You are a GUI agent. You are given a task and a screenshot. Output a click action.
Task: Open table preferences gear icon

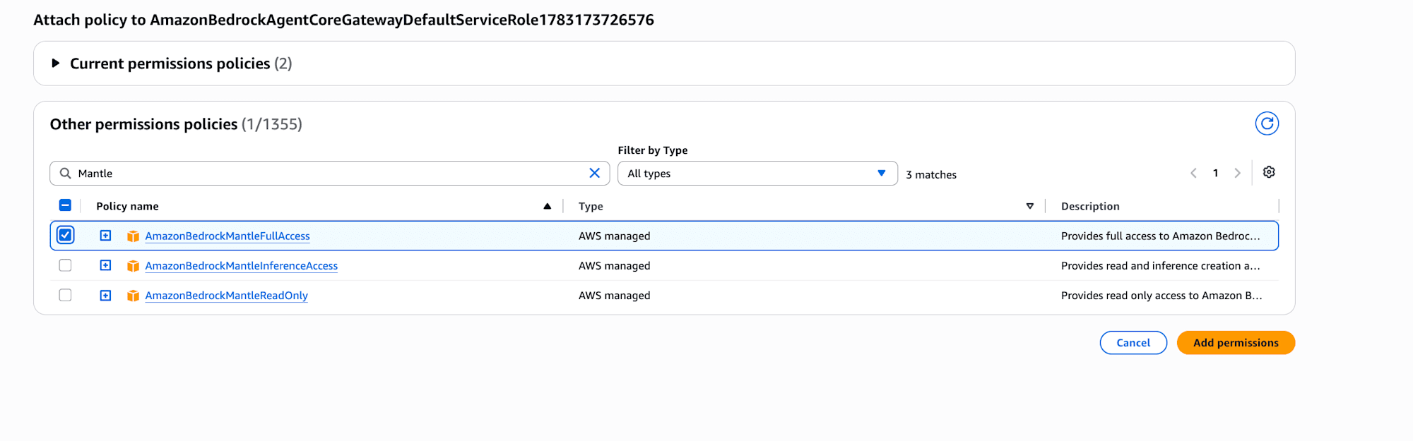tap(1269, 172)
